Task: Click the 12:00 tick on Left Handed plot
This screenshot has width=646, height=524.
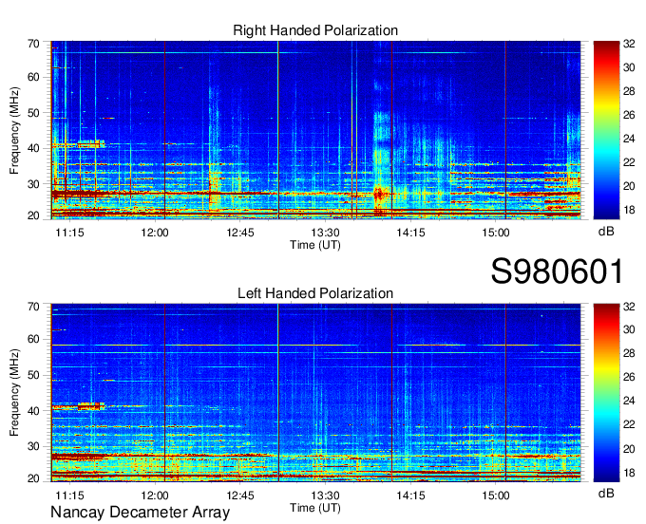Action: pos(155,496)
